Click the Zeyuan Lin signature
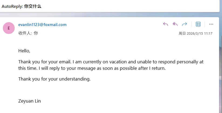The height and width of the screenshot is (113, 222). (x=30, y=101)
